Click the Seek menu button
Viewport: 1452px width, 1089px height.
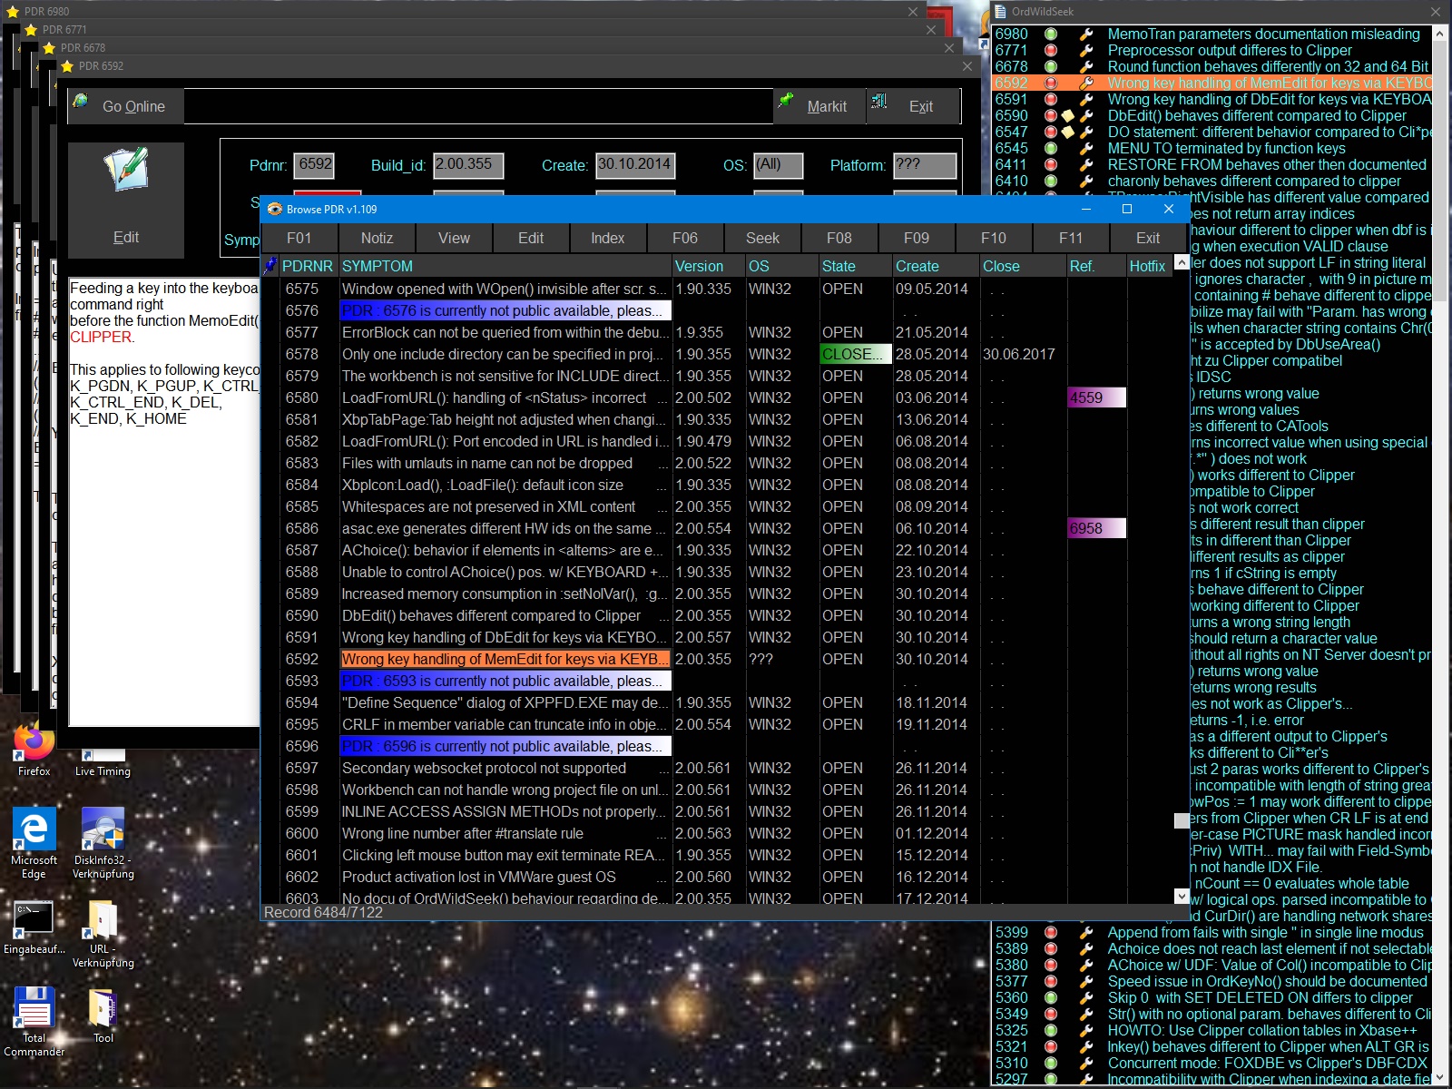pyautogui.click(x=762, y=238)
